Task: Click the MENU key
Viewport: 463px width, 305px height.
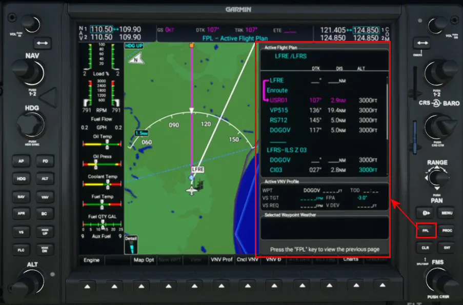Action: (x=447, y=213)
